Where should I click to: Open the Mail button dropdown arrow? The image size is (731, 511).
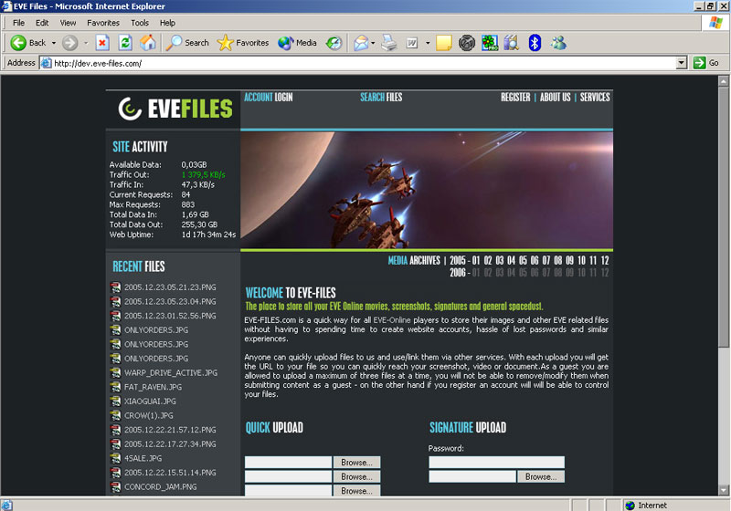coord(373,43)
